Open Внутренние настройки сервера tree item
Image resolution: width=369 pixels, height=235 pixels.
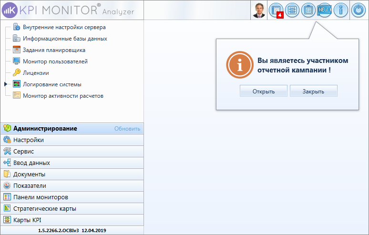click(x=64, y=27)
